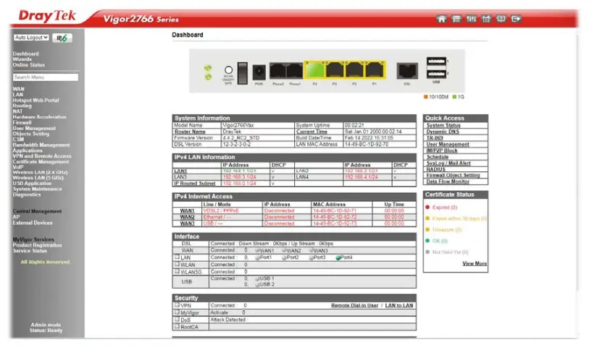Click the Current Time link

click(312, 132)
